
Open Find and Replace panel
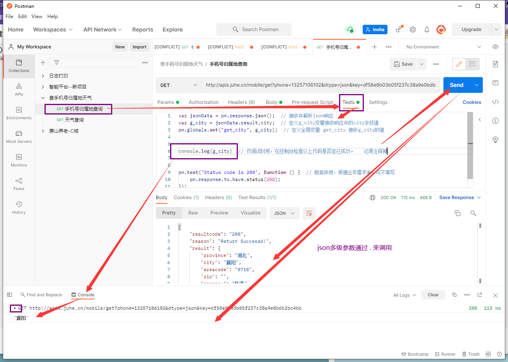coord(41,295)
